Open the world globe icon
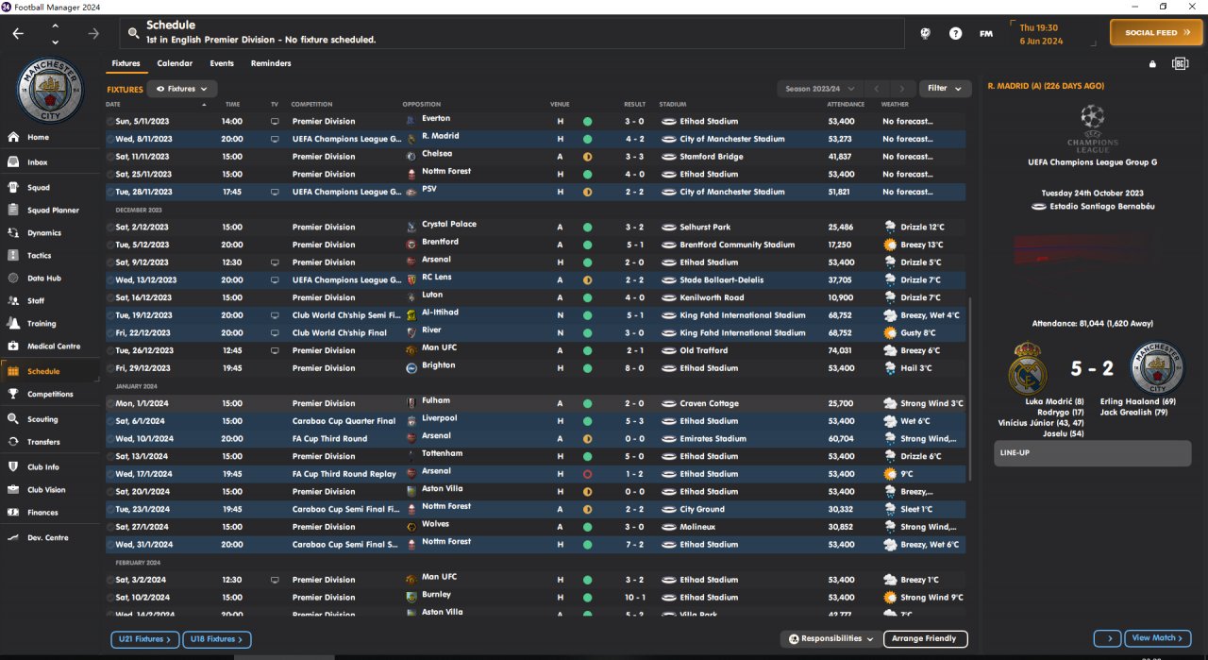This screenshot has height=660, width=1208. point(925,33)
